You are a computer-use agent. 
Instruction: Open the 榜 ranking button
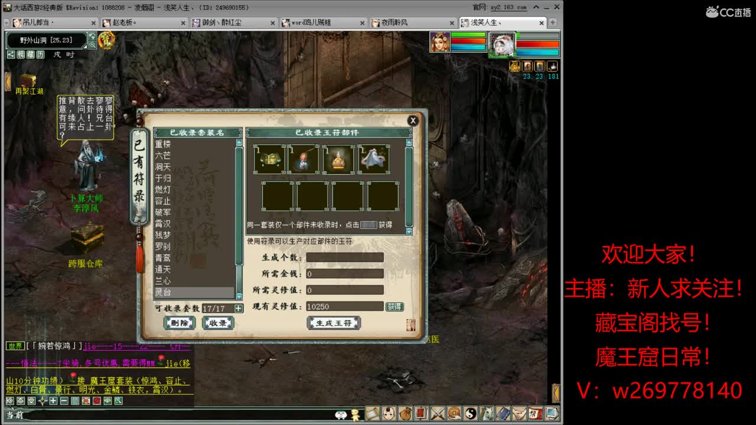pyautogui.click(x=21, y=54)
